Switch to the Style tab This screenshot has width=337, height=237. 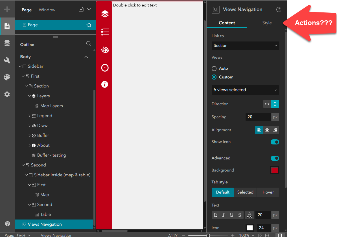tap(266, 23)
